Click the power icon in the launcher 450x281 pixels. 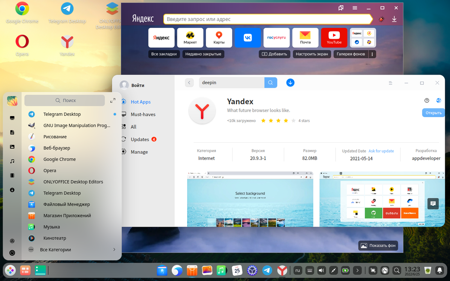pos(12,253)
